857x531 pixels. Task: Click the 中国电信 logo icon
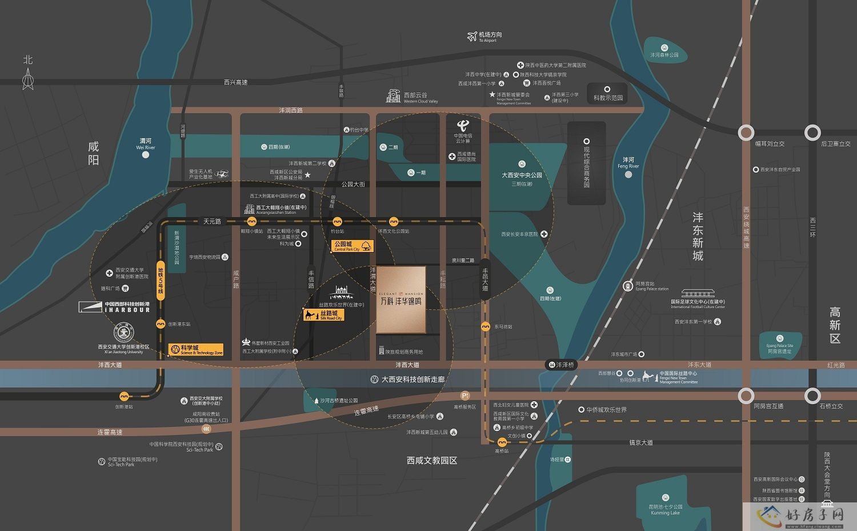462,125
